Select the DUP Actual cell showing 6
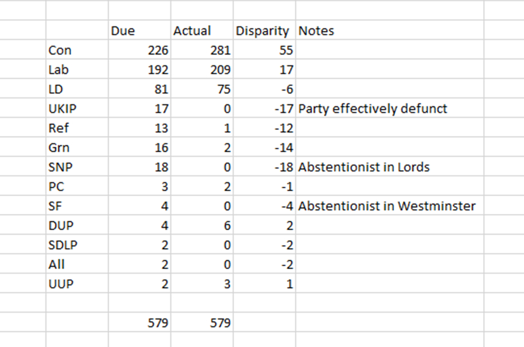 tap(202, 226)
